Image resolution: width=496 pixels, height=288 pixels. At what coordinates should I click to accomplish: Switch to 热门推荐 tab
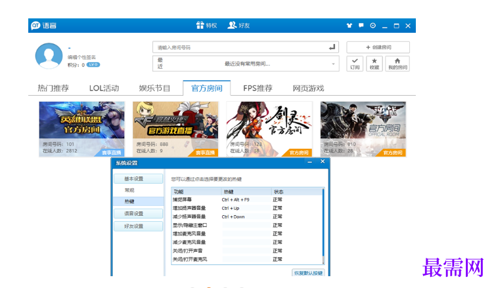pyautogui.click(x=53, y=88)
